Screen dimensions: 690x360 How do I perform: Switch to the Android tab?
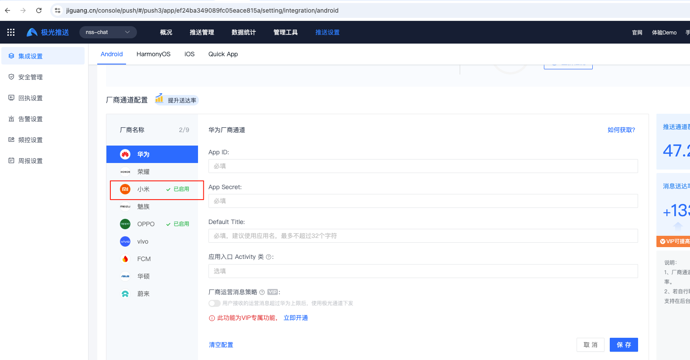[x=112, y=54]
